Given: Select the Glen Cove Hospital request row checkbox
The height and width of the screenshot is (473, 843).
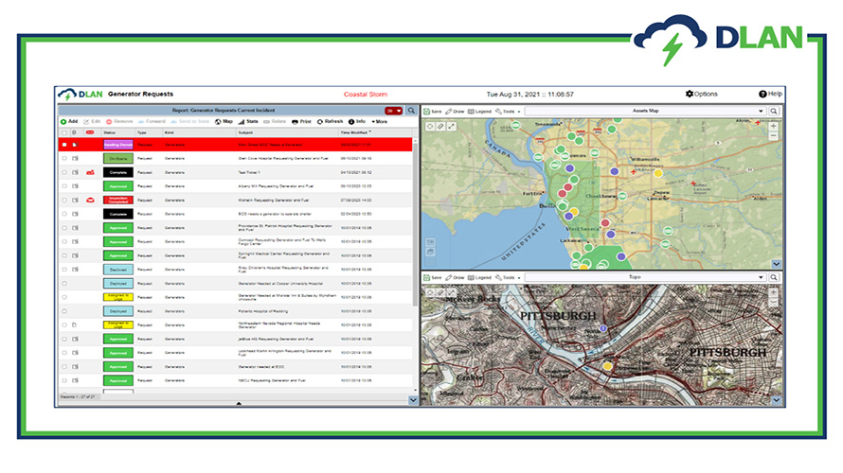Looking at the screenshot, I should pyautogui.click(x=64, y=158).
